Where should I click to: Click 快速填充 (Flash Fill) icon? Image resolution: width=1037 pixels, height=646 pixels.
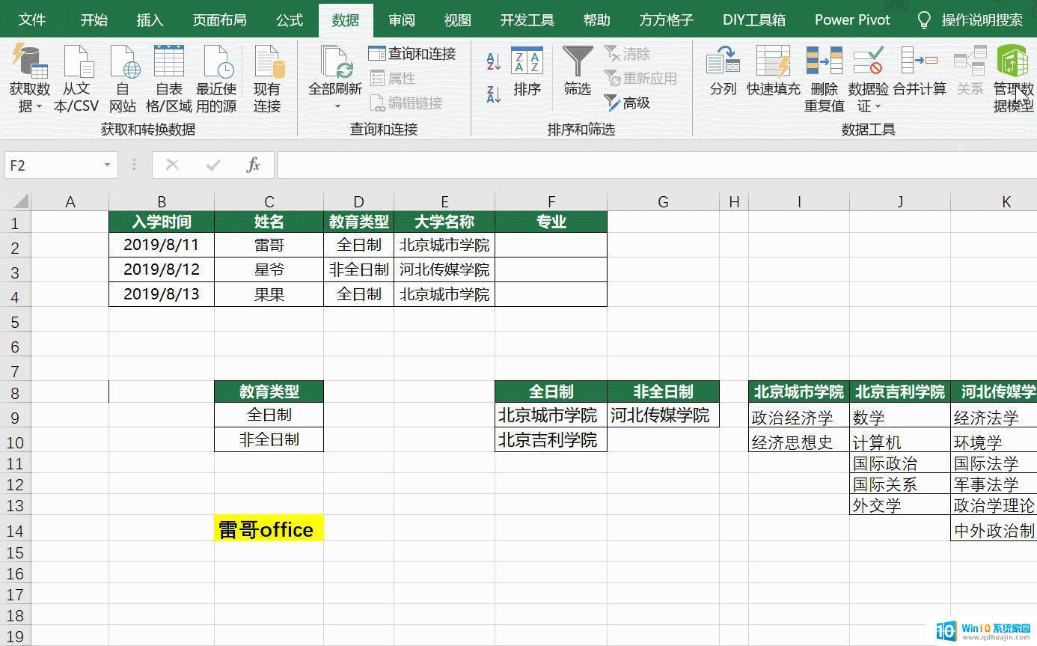(774, 61)
